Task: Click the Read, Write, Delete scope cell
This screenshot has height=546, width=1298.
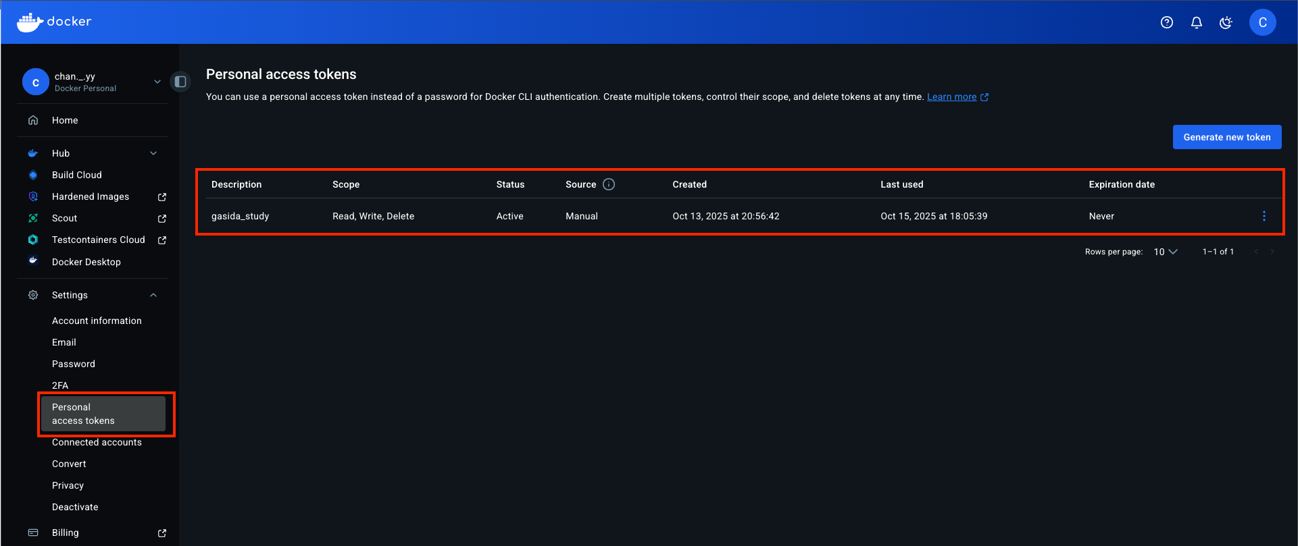Action: [x=373, y=216]
